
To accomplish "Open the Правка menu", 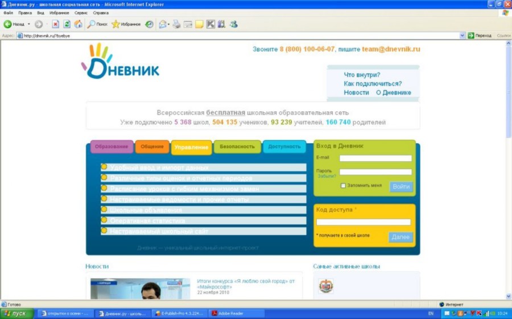I will [25, 13].
